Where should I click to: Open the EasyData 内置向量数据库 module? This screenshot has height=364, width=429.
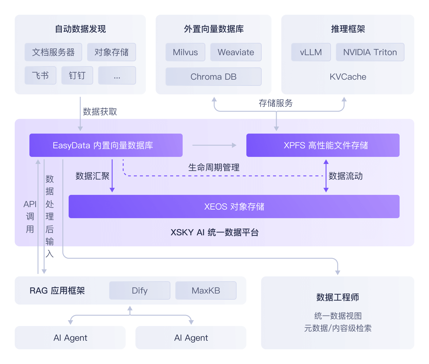tap(106, 145)
